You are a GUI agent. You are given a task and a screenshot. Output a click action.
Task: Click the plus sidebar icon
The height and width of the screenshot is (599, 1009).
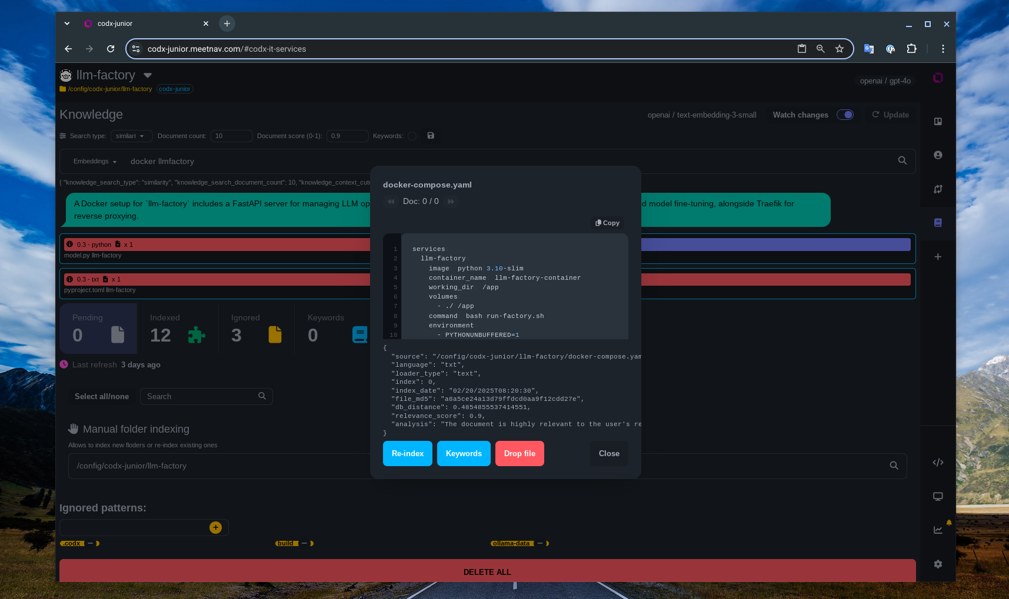pyautogui.click(x=938, y=257)
